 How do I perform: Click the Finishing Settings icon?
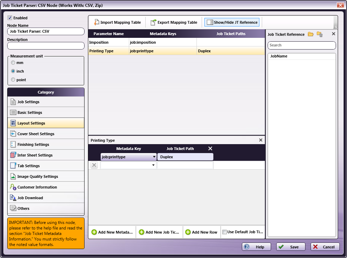[x=13, y=144]
